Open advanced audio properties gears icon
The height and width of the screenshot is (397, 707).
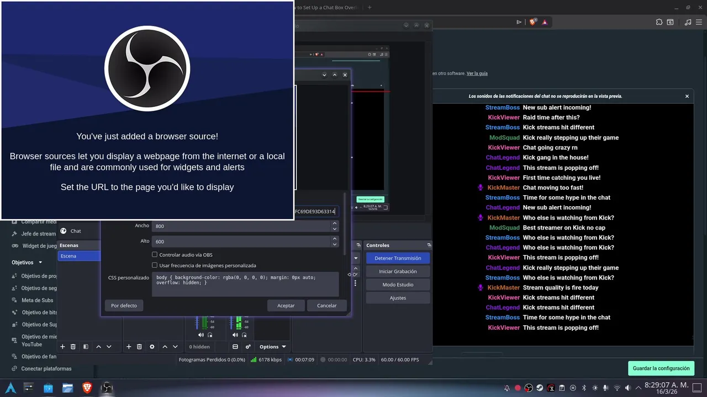[x=248, y=347]
